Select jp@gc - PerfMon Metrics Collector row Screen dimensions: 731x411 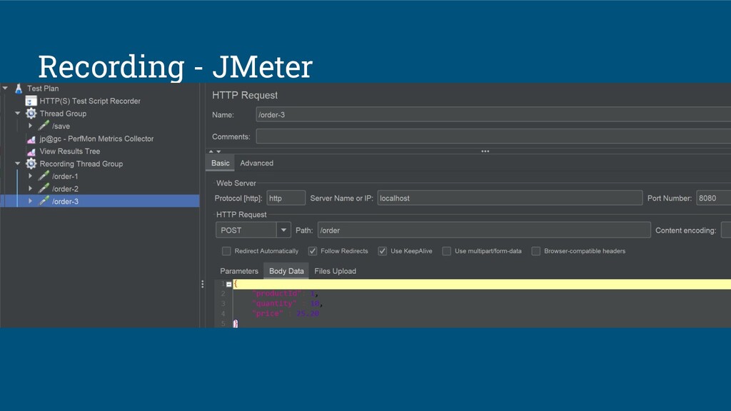click(96, 139)
